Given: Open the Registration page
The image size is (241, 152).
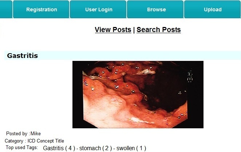Looking at the screenshot, I should pos(41,9).
